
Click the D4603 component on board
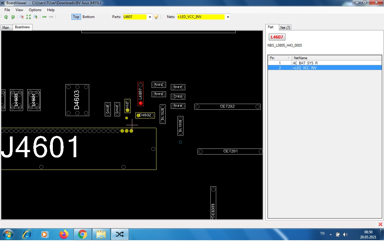77,100
